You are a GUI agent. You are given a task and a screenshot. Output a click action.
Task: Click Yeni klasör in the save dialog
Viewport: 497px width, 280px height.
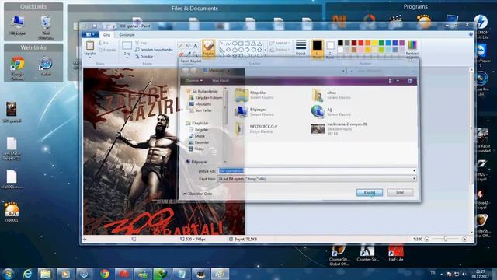coord(221,81)
